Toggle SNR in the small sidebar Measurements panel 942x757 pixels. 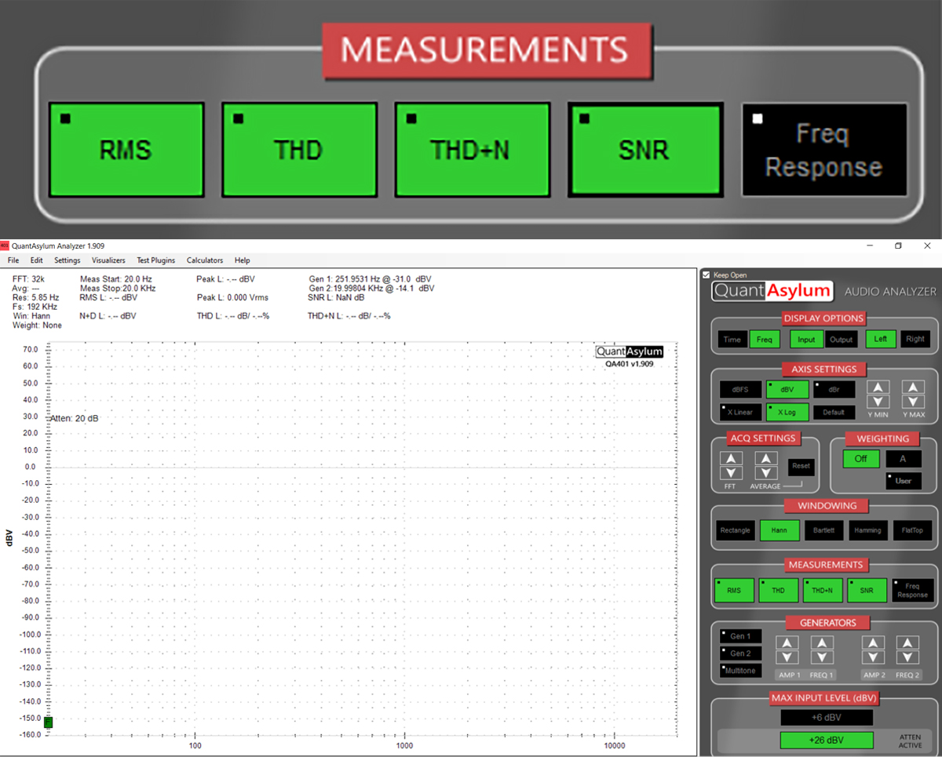click(866, 591)
